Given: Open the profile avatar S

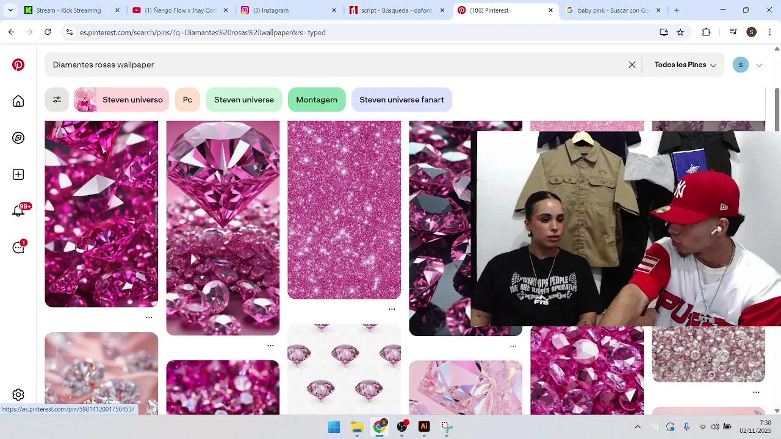Looking at the screenshot, I should [741, 65].
